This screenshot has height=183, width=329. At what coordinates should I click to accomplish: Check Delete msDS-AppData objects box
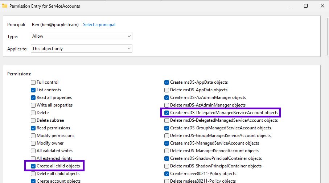[x=167, y=90]
